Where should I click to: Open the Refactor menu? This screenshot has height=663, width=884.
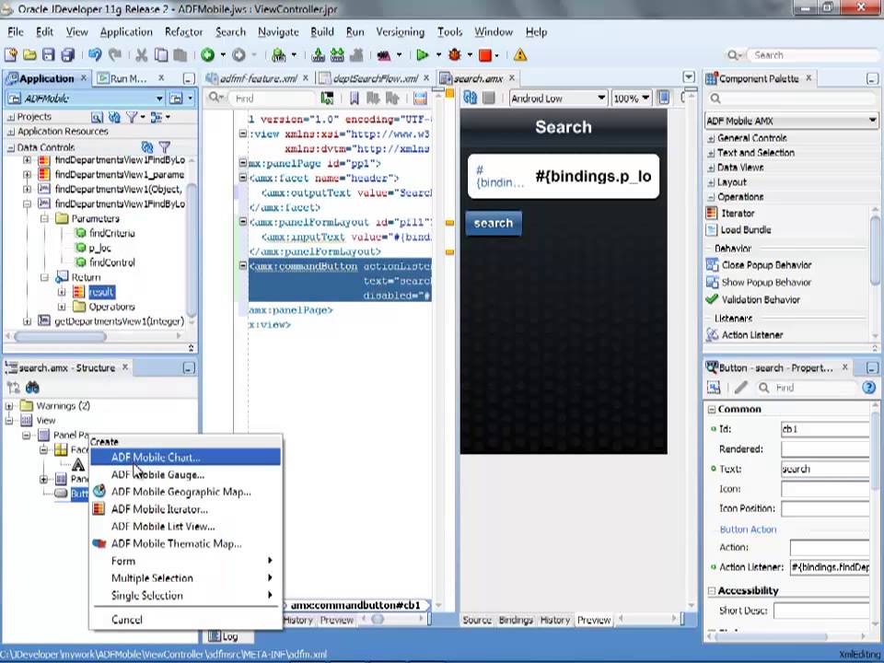coord(183,32)
